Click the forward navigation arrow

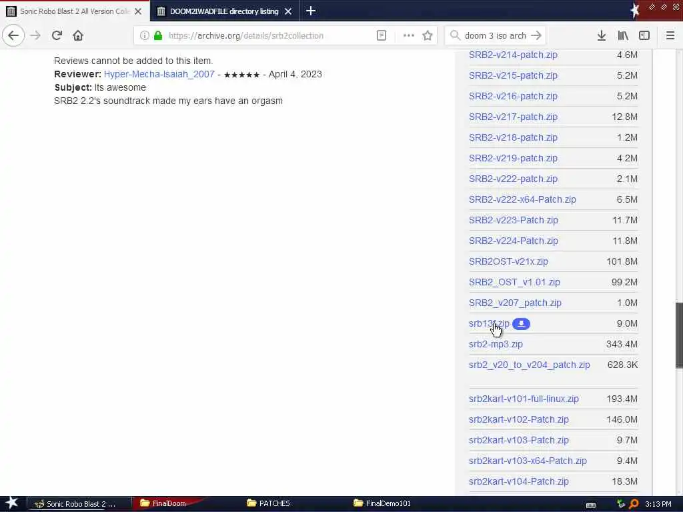point(35,35)
